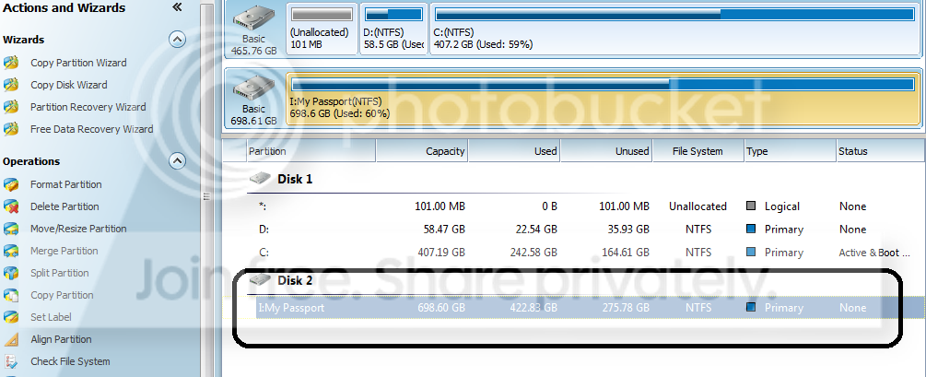The width and height of the screenshot is (926, 377).
Task: Click the 242.58 GB used value
Action: [533, 253]
